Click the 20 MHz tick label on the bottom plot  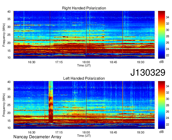coord(9,113)
